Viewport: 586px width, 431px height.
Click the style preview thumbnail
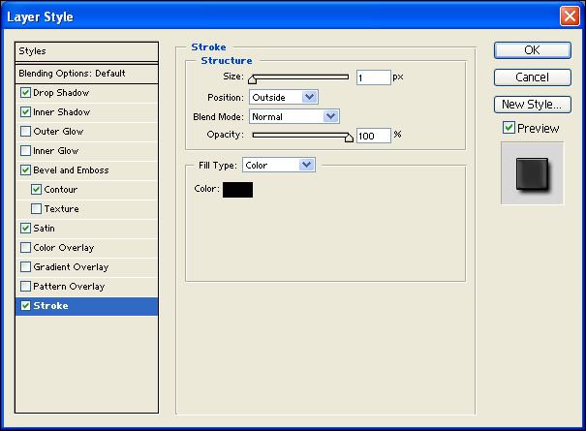(x=532, y=173)
